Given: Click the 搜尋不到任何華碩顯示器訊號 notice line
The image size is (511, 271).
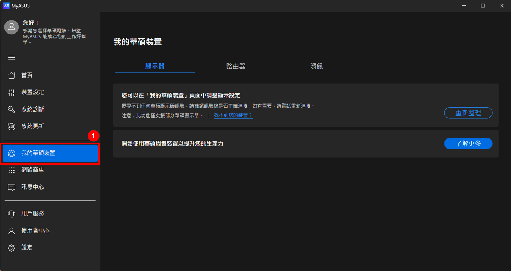Looking at the screenshot, I should [x=218, y=106].
